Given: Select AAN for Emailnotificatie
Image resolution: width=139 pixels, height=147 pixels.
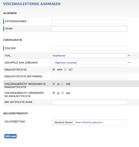Looking at the screenshot, I should (x=54, y=69).
